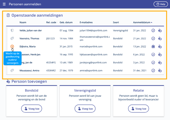Remove person Moussaoui, Amira
The image size is (170, 120).
(x=160, y=70)
